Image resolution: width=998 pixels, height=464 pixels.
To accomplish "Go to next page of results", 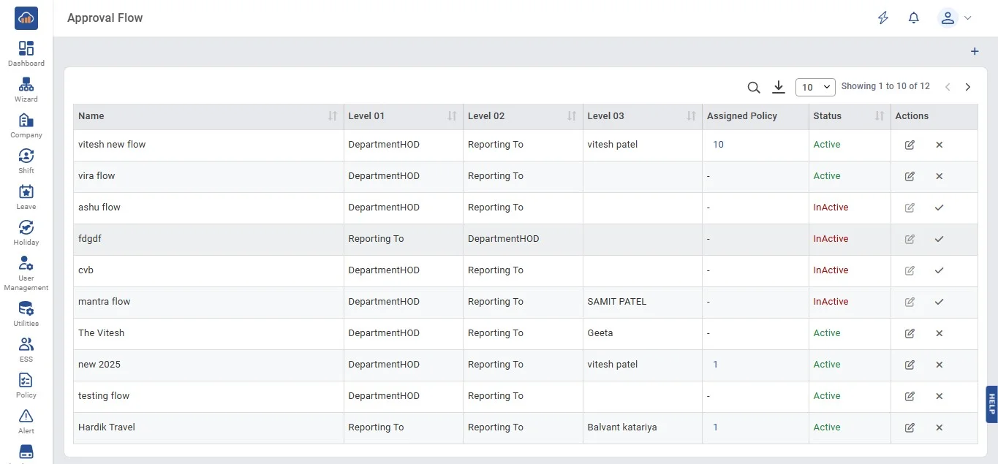I will pos(968,87).
